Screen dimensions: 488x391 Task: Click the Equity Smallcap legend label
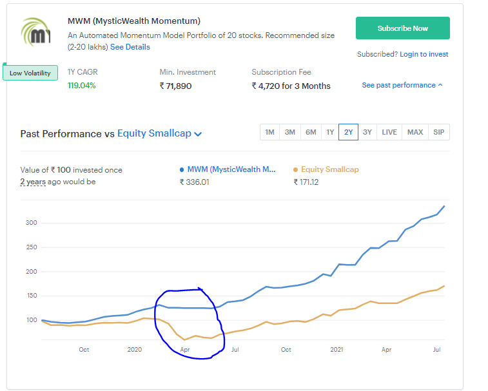[x=330, y=169]
